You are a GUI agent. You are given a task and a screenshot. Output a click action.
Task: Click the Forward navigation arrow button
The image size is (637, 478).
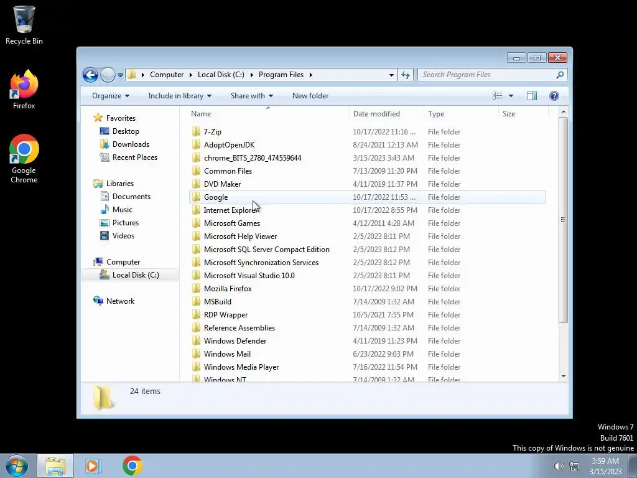[x=108, y=75]
